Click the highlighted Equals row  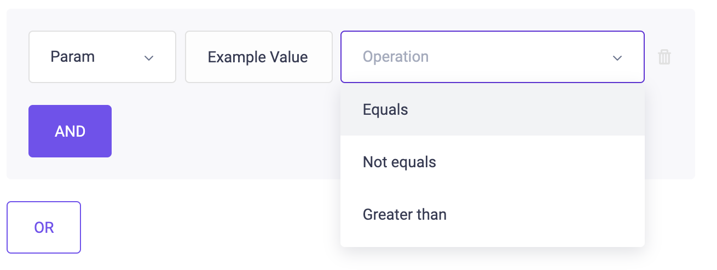coord(493,109)
